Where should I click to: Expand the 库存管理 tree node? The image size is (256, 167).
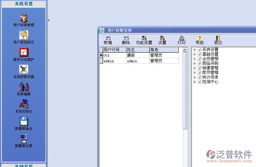tap(195, 72)
